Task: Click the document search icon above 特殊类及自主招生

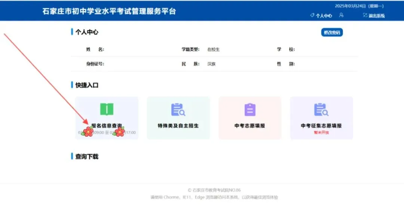Action: pyautogui.click(x=178, y=110)
